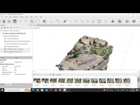Open the Move Region tool dropdown arrow
140x105 pixels.
[x=48, y=21]
